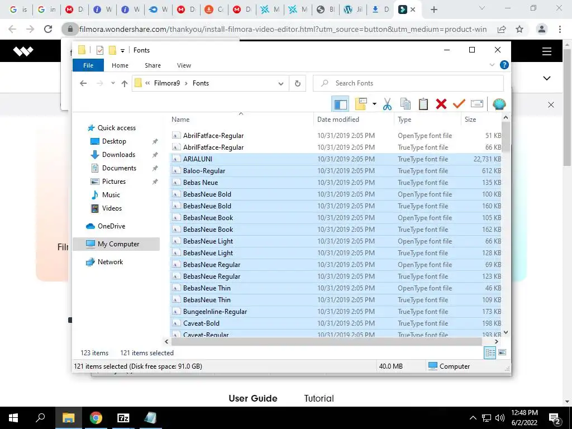Click the horizontal scrollbar in file list
The image size is (572, 429).
tap(326, 341)
